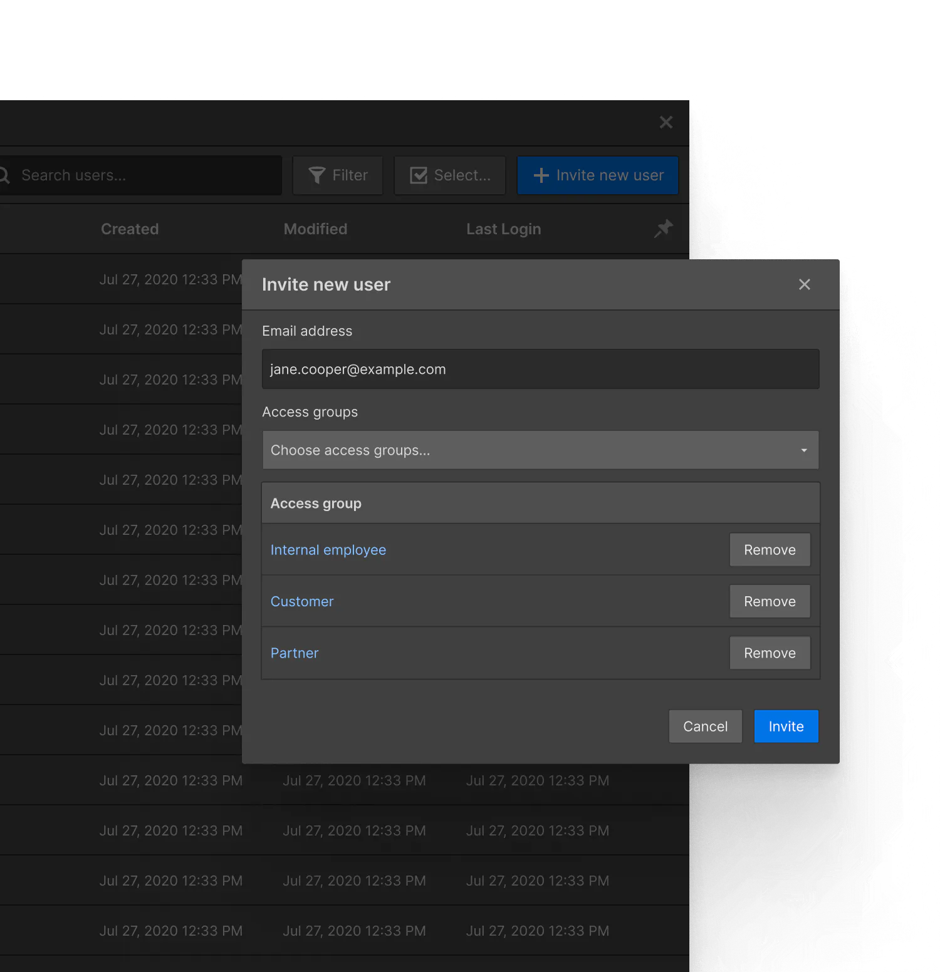Sort by the Last Login column header

tap(503, 229)
